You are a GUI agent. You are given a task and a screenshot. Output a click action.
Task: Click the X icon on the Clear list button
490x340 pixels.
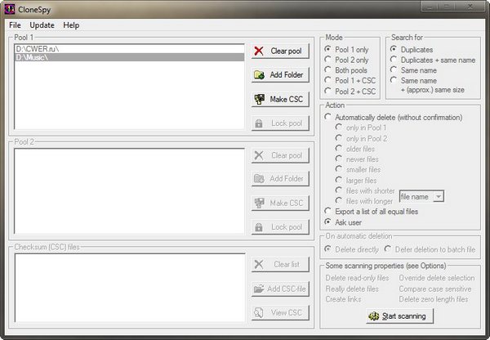click(x=259, y=264)
